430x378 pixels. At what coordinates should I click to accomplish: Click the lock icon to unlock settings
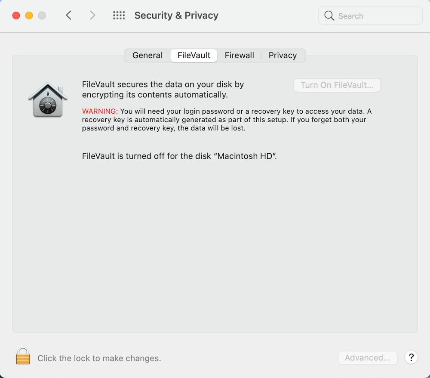pos(23,356)
